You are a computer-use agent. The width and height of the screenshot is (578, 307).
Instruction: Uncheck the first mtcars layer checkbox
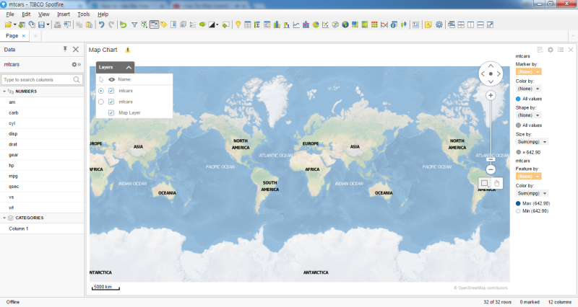[111, 91]
